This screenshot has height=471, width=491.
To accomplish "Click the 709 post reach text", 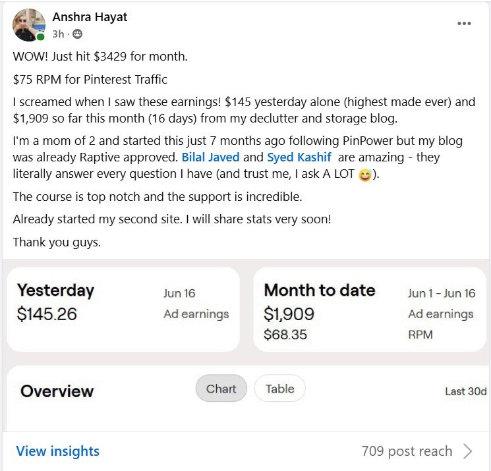I will point(407,451).
